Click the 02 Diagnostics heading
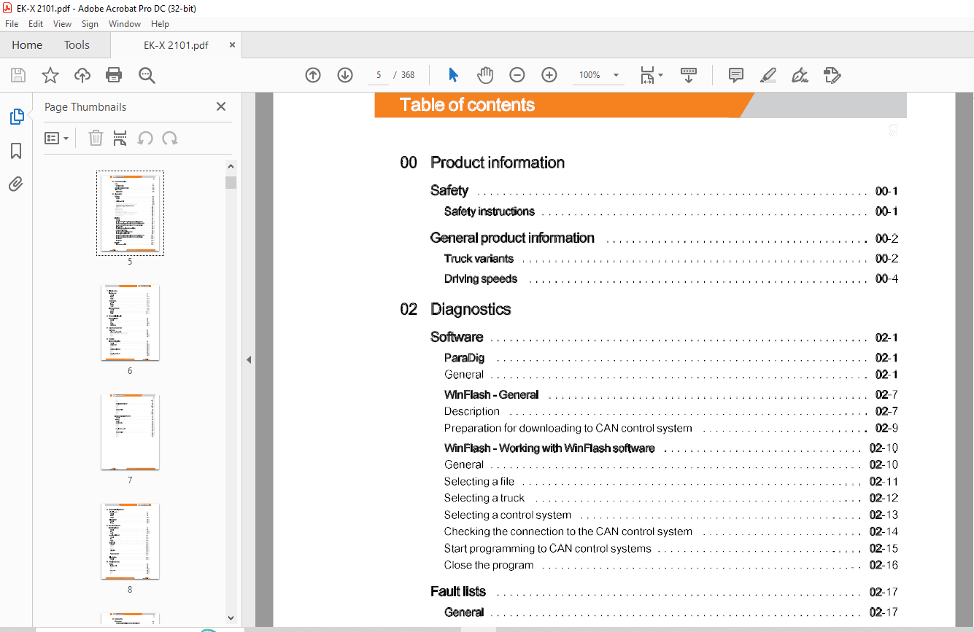This screenshot has width=974, height=632. 455,309
